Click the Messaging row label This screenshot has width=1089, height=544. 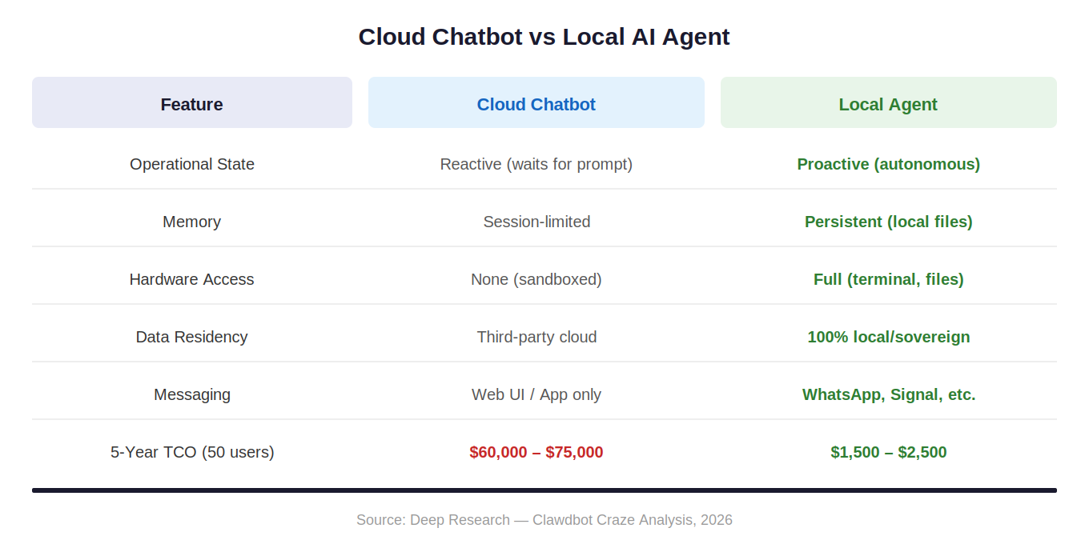pyautogui.click(x=191, y=394)
